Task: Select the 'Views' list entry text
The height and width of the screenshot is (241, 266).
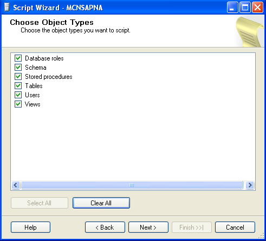Action: 33,104
